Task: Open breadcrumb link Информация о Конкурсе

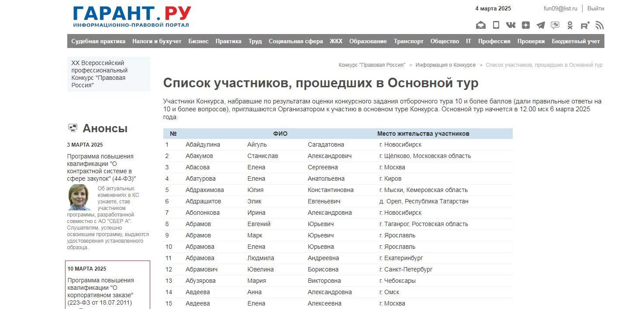Action: click(446, 65)
